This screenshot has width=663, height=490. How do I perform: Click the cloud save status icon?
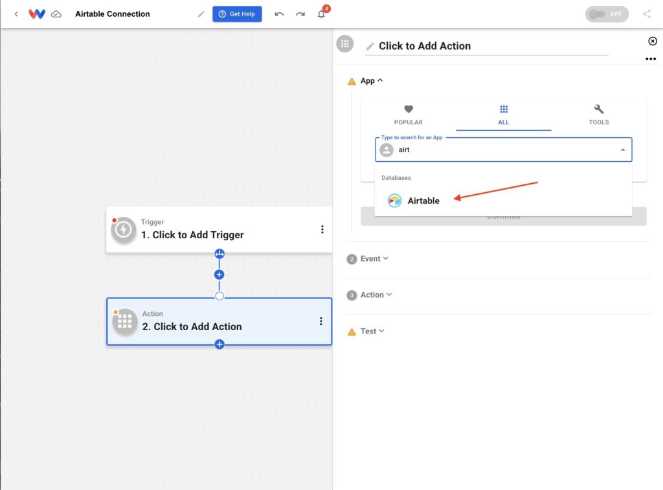click(56, 14)
